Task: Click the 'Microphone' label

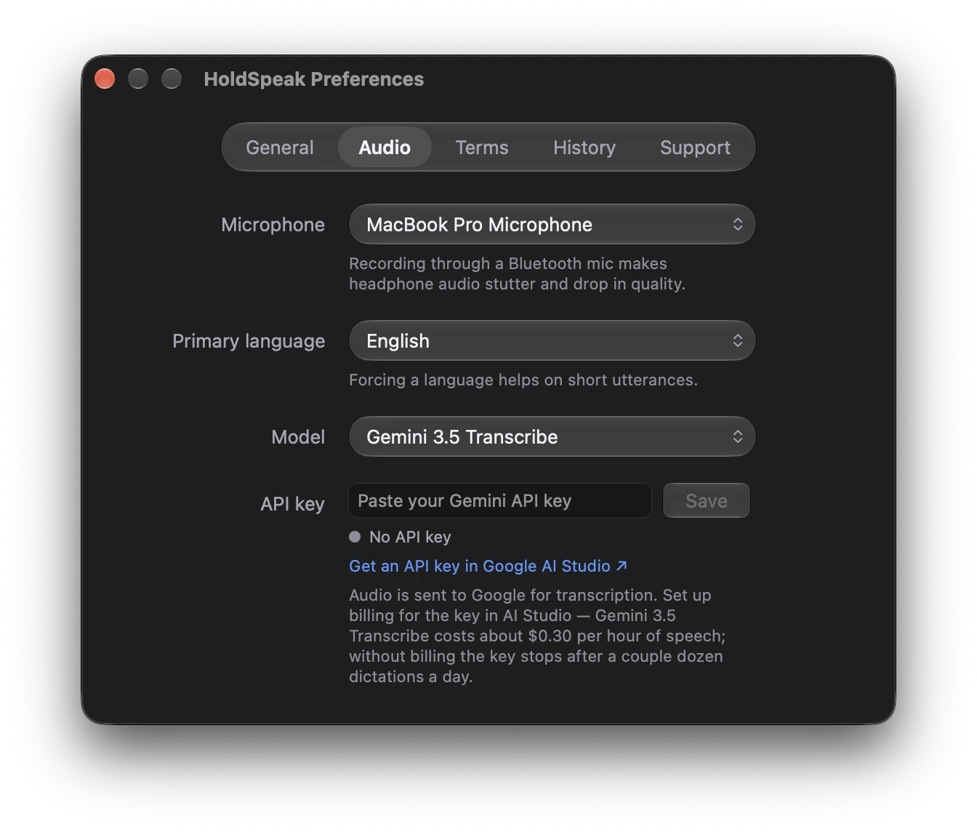Action: coord(273,225)
